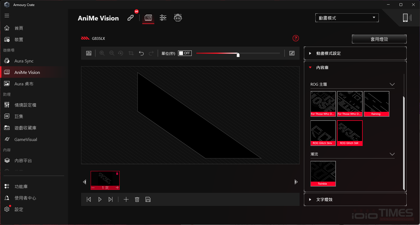The width and height of the screenshot is (420, 225).
Task: Click the animation preview canvas
Action: 190,115
